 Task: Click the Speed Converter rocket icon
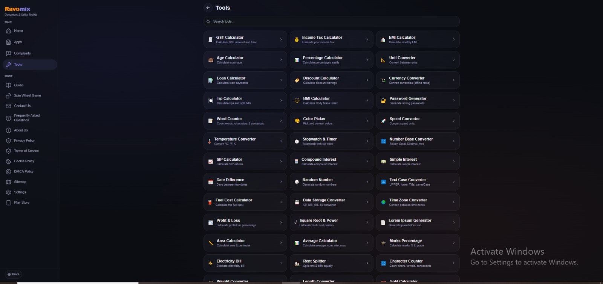tap(383, 121)
